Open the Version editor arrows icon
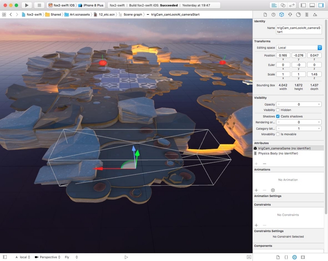328x261 pixels. pyautogui.click(x=291, y=5)
